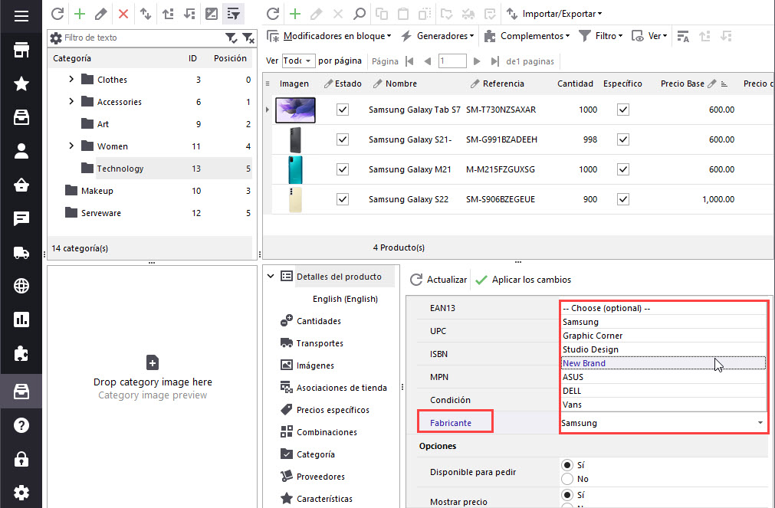Select the Technology category row
This screenshot has height=508, width=775.
[x=149, y=169]
